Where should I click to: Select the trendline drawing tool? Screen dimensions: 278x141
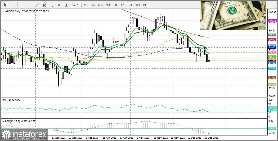coord(37,5)
